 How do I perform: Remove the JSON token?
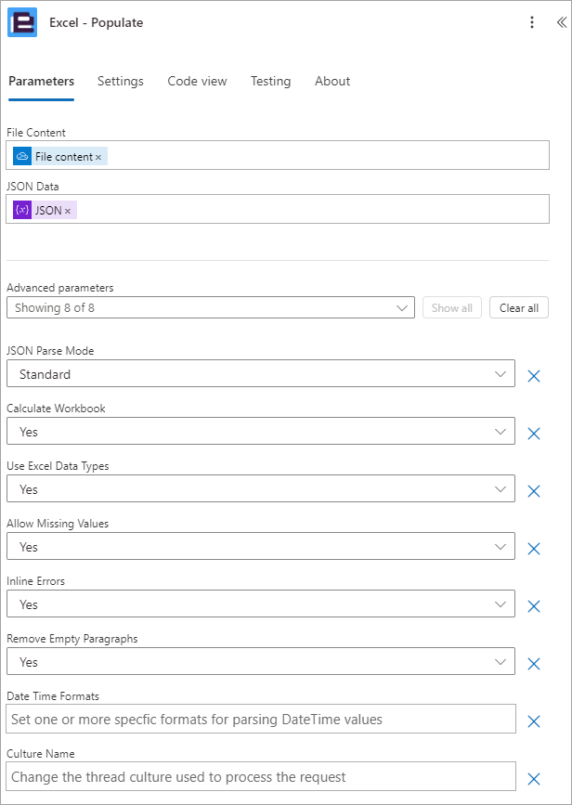(x=68, y=211)
